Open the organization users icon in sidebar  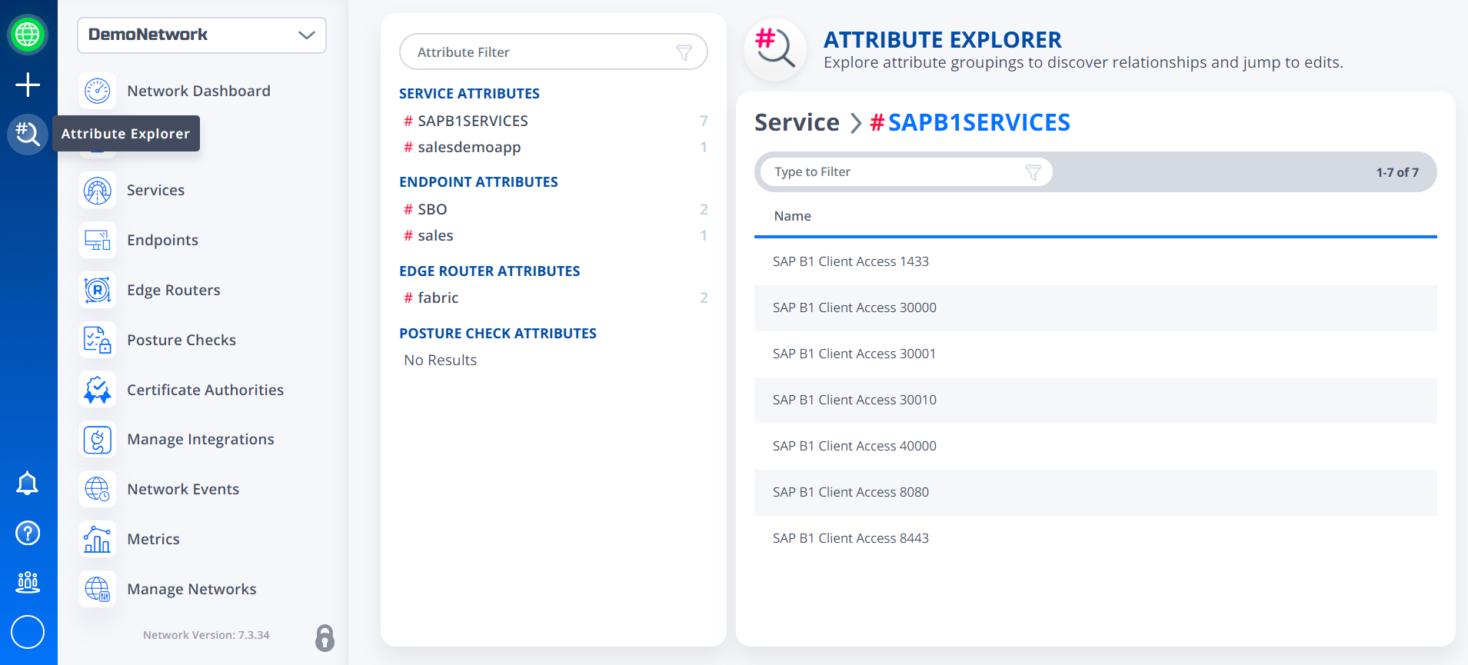28,582
